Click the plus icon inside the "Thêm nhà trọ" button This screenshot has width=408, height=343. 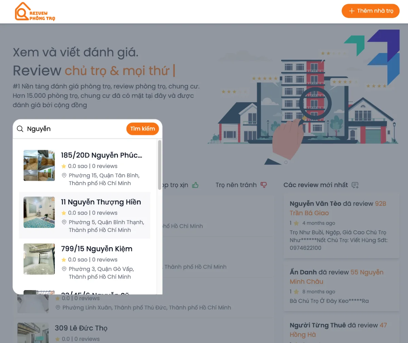coord(352,11)
